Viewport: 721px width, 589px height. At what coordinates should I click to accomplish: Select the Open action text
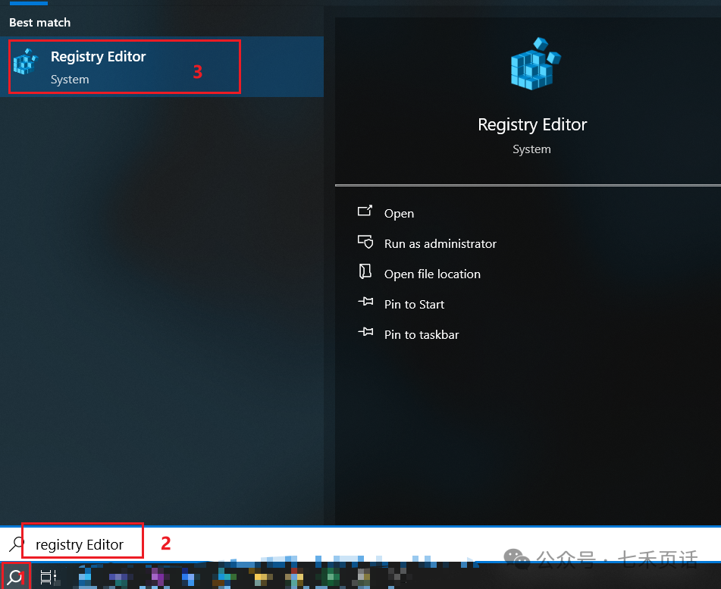coord(399,214)
